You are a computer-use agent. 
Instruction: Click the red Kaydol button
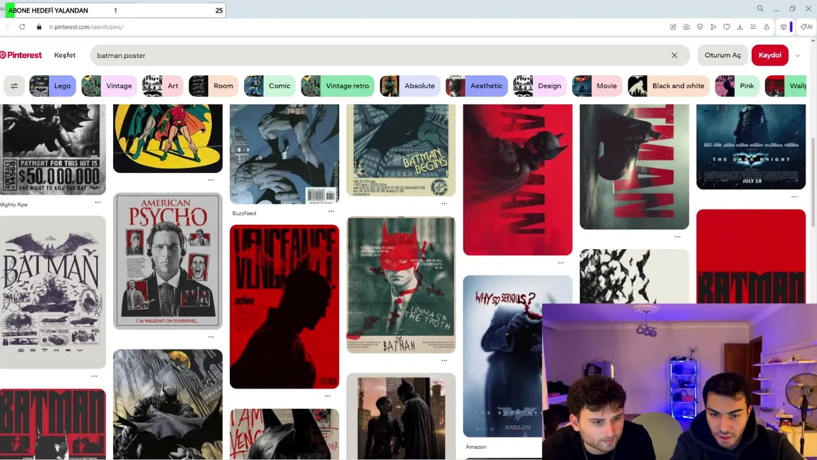click(770, 55)
